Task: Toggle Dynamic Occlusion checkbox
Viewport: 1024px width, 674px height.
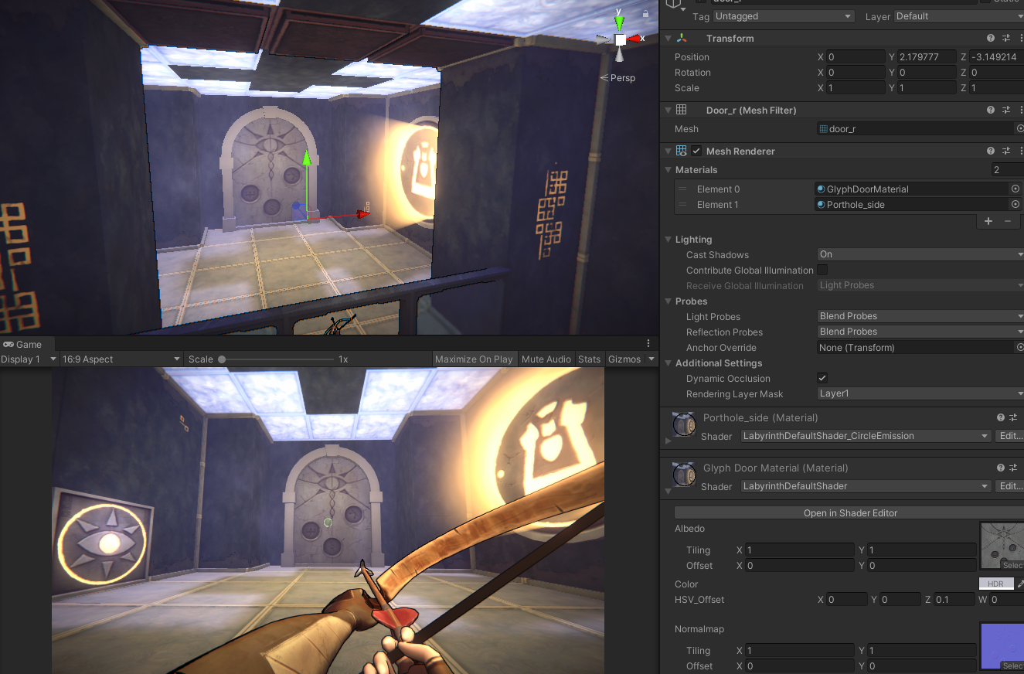Action: click(x=822, y=378)
